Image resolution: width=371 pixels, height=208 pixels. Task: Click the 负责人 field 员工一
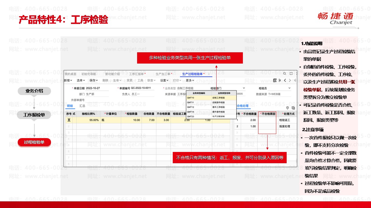[x=142, y=94]
